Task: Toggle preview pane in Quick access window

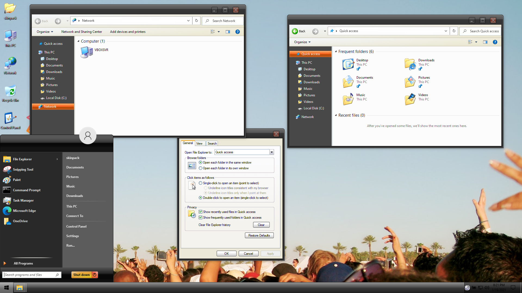Action: [x=485, y=42]
